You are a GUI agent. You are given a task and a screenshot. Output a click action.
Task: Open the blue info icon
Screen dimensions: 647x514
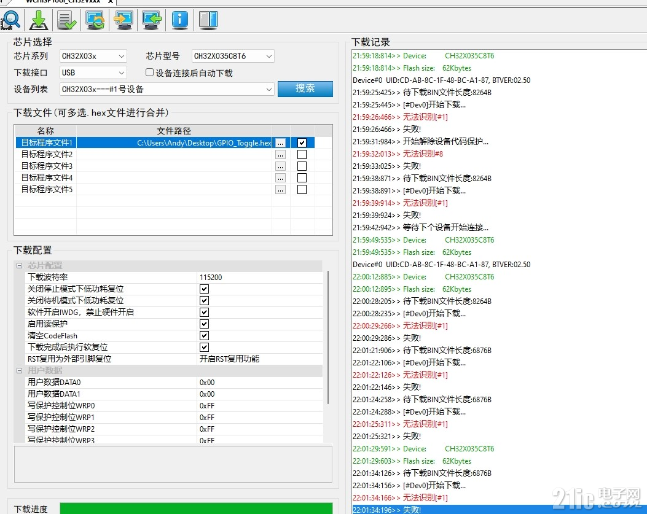(x=180, y=20)
